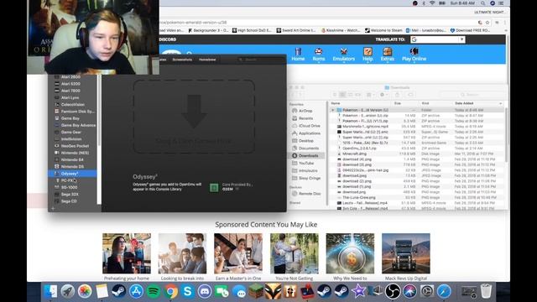Open OBS from the Dock

(x=393, y=292)
